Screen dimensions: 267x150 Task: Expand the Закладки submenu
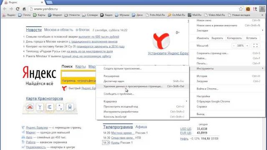click(x=228, y=30)
